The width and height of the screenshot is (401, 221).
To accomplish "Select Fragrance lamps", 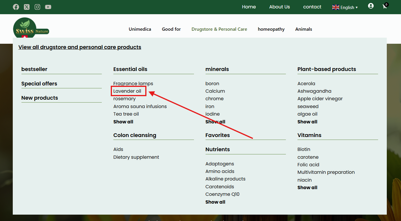I will [133, 83].
